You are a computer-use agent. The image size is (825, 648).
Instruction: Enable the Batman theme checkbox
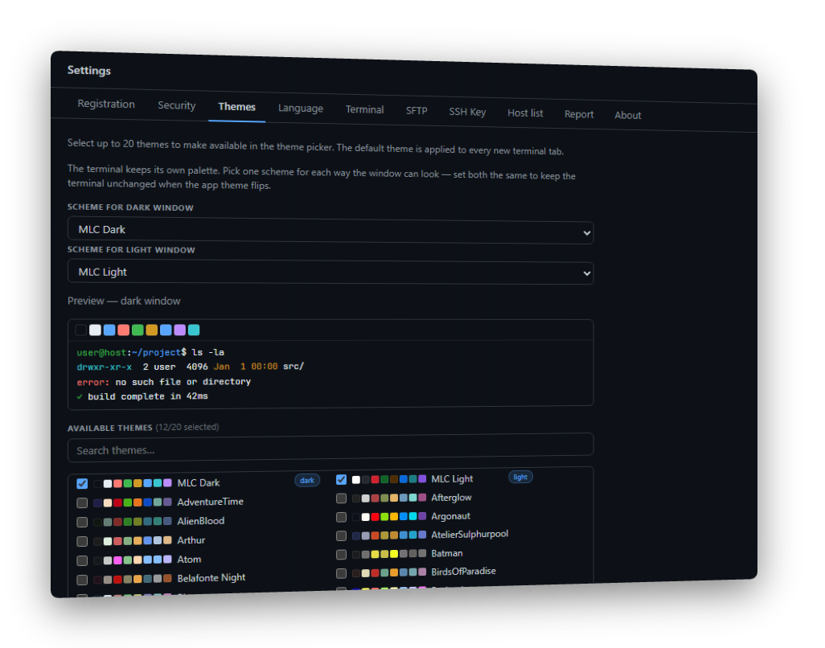[x=341, y=555]
